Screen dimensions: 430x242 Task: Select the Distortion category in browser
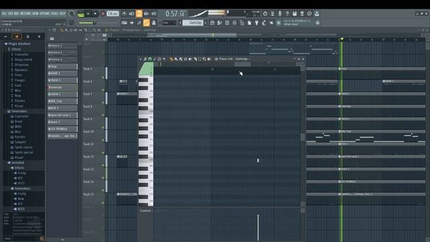pos(21,65)
